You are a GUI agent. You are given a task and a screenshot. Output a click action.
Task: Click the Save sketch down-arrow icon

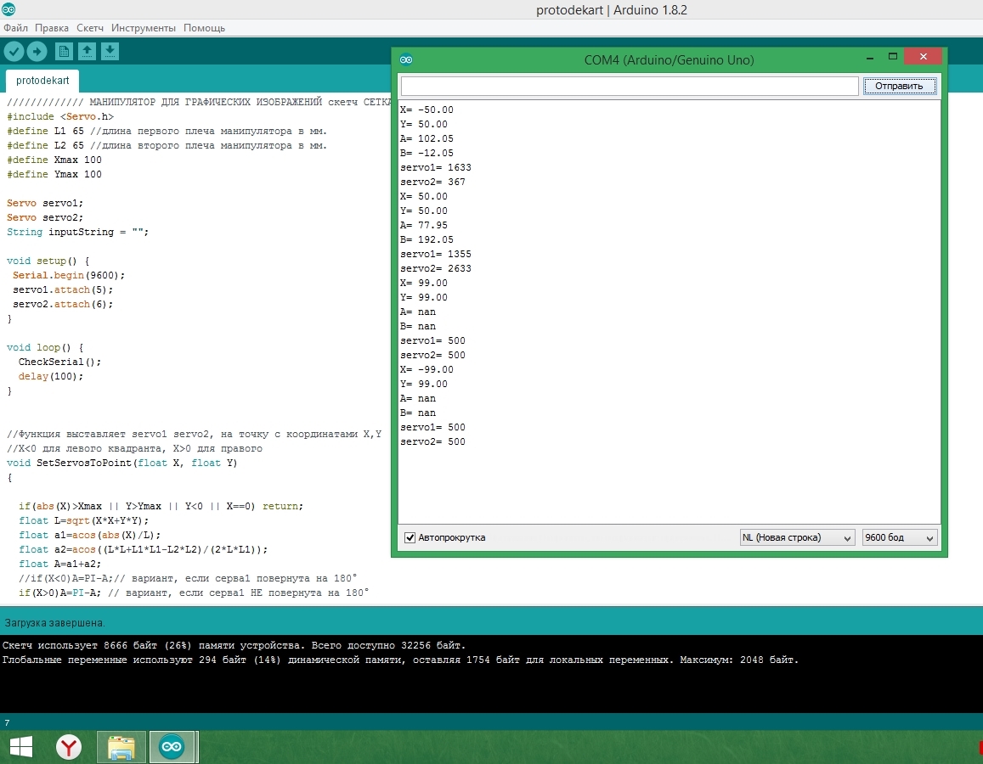[x=110, y=52]
